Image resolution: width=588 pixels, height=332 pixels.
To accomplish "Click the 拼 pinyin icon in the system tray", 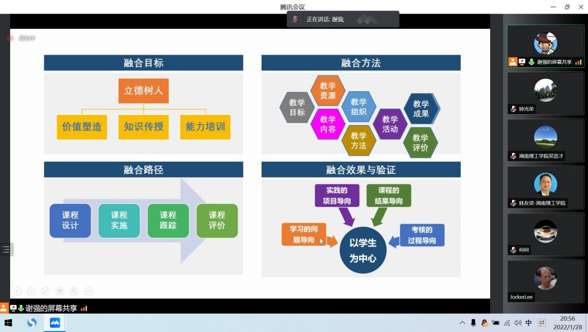I will pyautogui.click(x=541, y=323).
